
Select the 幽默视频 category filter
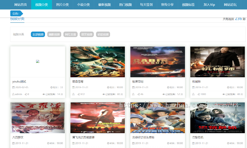tap(54, 34)
